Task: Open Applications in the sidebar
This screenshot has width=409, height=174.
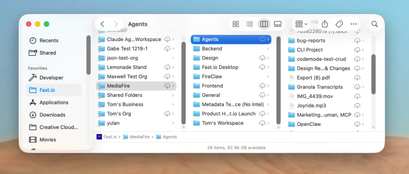Action: 54,103
